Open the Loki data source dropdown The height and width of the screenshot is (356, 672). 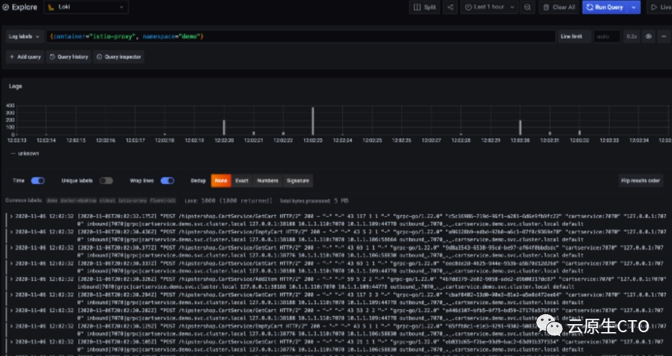(x=86, y=7)
